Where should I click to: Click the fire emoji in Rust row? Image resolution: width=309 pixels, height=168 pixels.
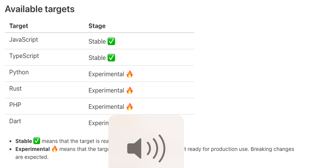(x=130, y=90)
